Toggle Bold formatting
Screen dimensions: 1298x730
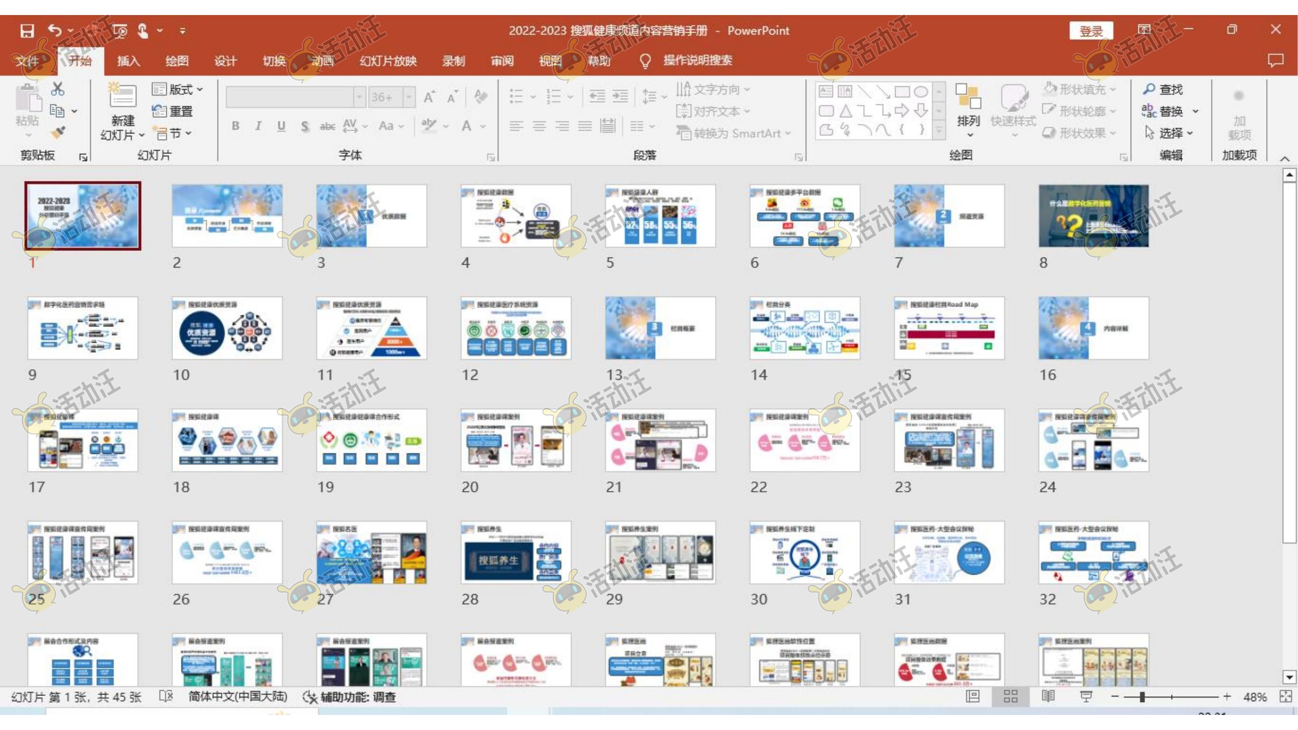235,126
